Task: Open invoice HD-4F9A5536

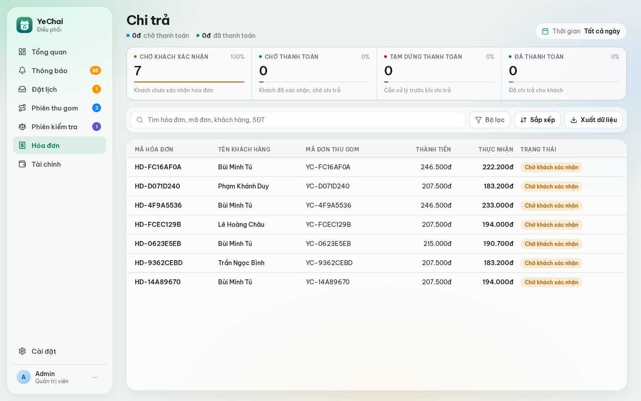Action: tap(158, 205)
